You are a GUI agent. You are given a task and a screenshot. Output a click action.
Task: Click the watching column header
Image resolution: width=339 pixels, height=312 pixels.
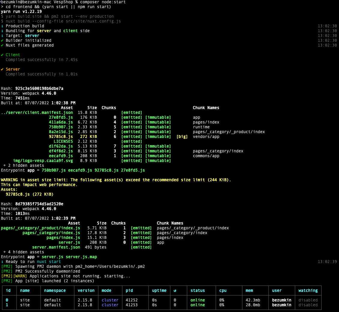click(x=308, y=291)
